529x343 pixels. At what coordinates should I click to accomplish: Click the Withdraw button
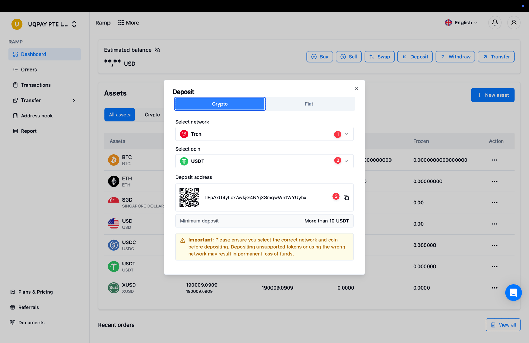click(x=455, y=57)
